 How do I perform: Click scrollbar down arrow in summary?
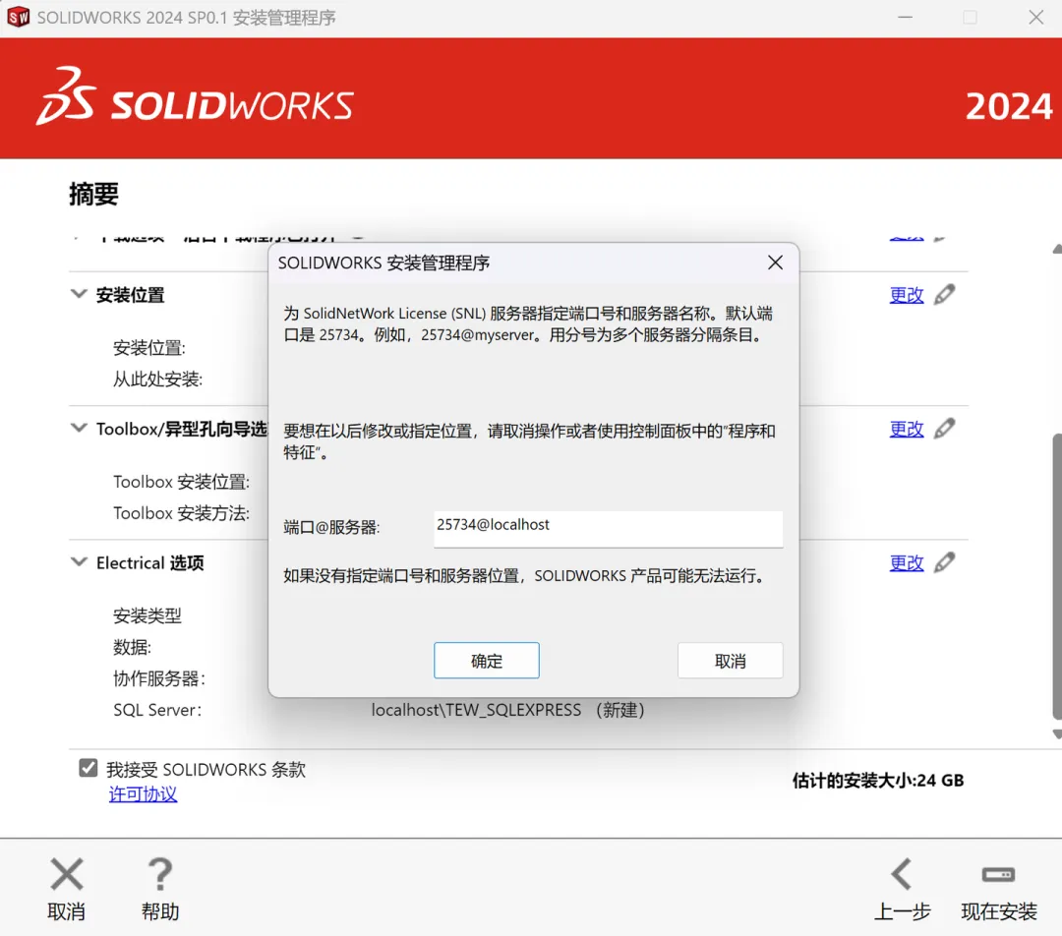(x=1057, y=734)
